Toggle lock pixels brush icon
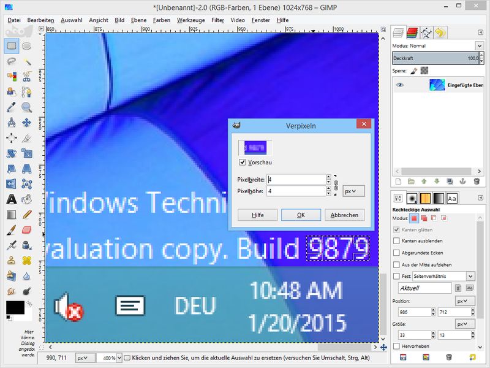The height and width of the screenshot is (368, 490). click(x=413, y=71)
